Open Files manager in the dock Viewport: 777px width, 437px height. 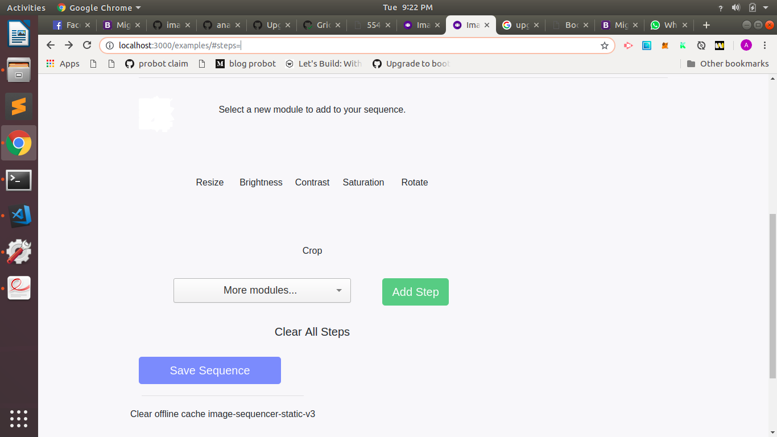point(19,70)
